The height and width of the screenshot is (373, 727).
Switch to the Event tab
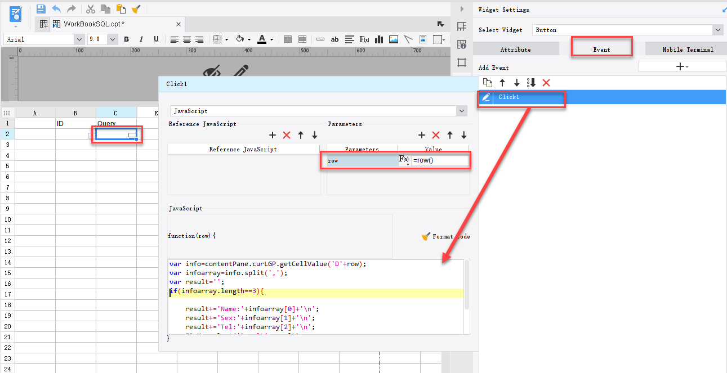coord(601,48)
